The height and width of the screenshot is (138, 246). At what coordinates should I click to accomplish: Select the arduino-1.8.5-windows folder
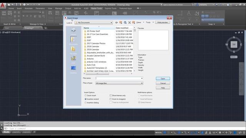[96, 62]
